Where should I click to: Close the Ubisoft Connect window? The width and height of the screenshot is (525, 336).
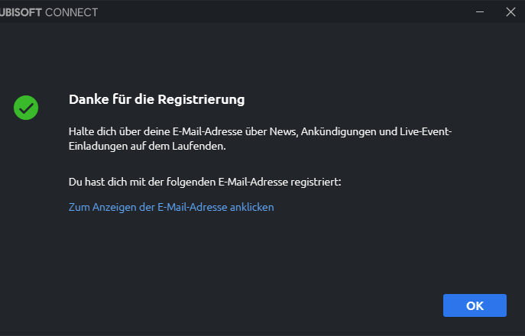(510, 11)
